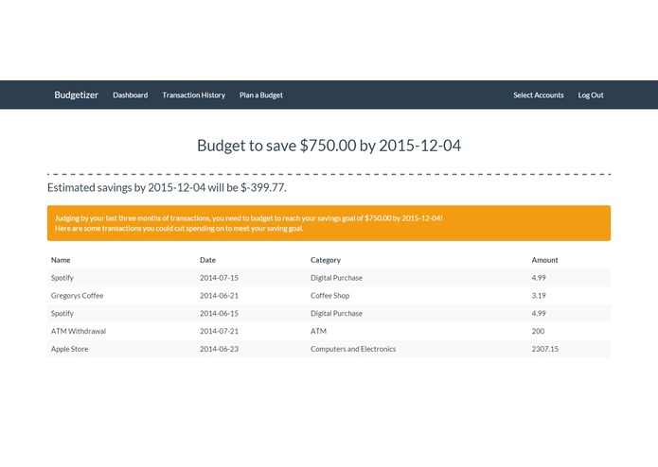Click the Estimated savings $-399.77 line

(167, 187)
